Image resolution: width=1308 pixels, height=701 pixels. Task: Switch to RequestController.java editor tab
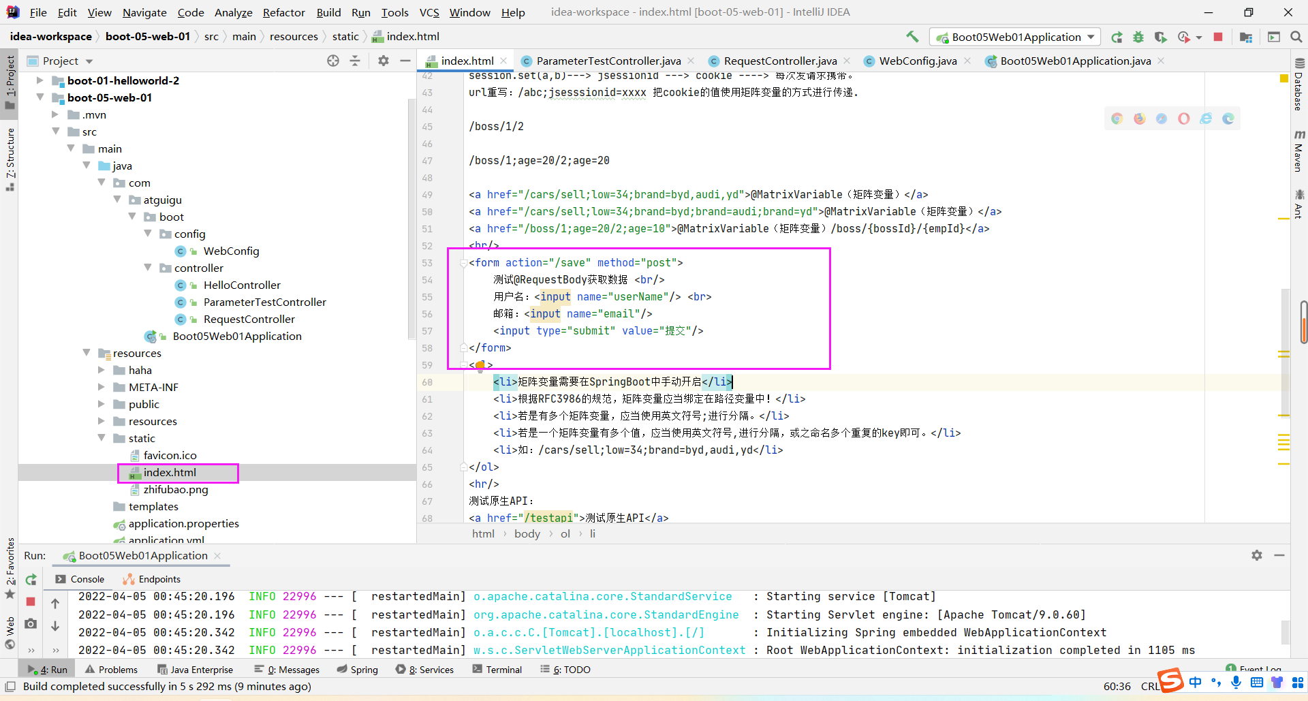point(779,61)
